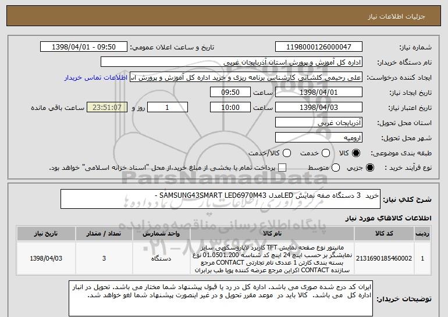Screen dimensions: 448x317
Task: Select the خدمت radio button
Action: point(326,154)
